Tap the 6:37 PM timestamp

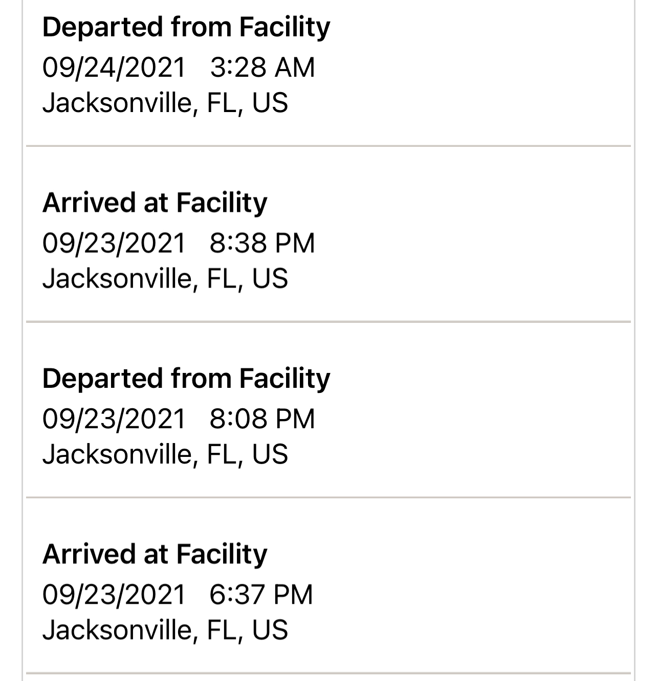click(261, 595)
